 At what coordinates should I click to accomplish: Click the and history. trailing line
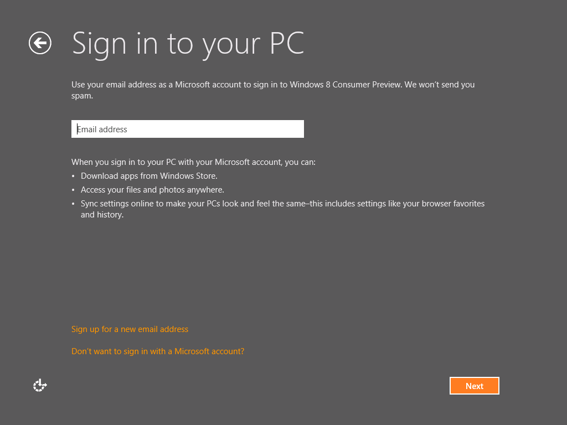tap(102, 215)
